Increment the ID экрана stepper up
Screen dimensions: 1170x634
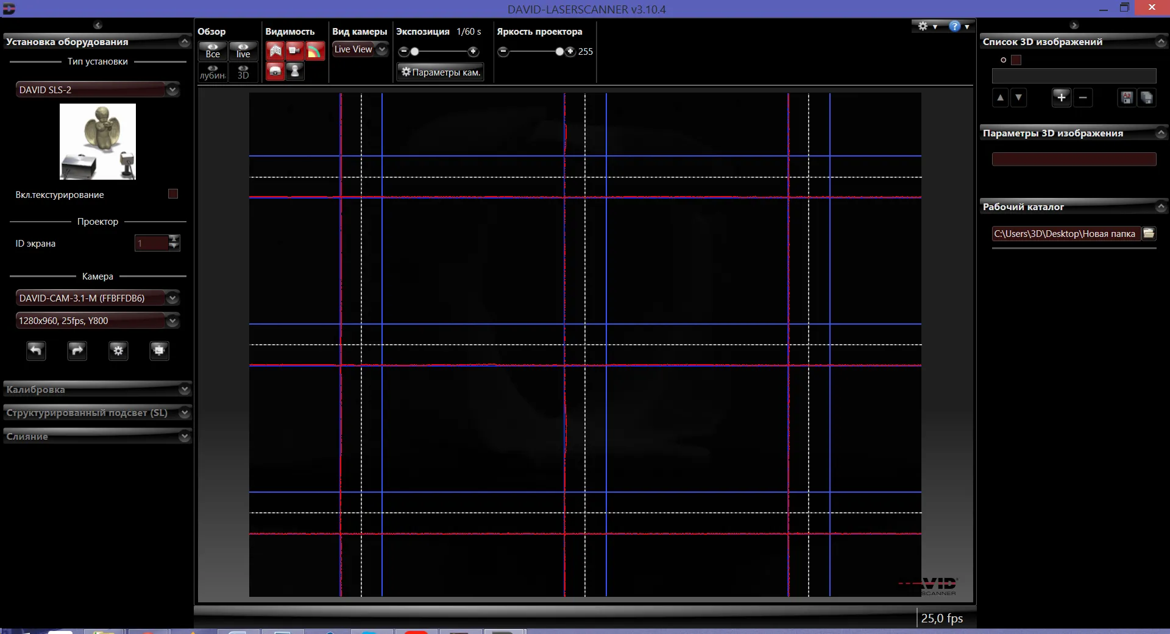tap(174, 239)
